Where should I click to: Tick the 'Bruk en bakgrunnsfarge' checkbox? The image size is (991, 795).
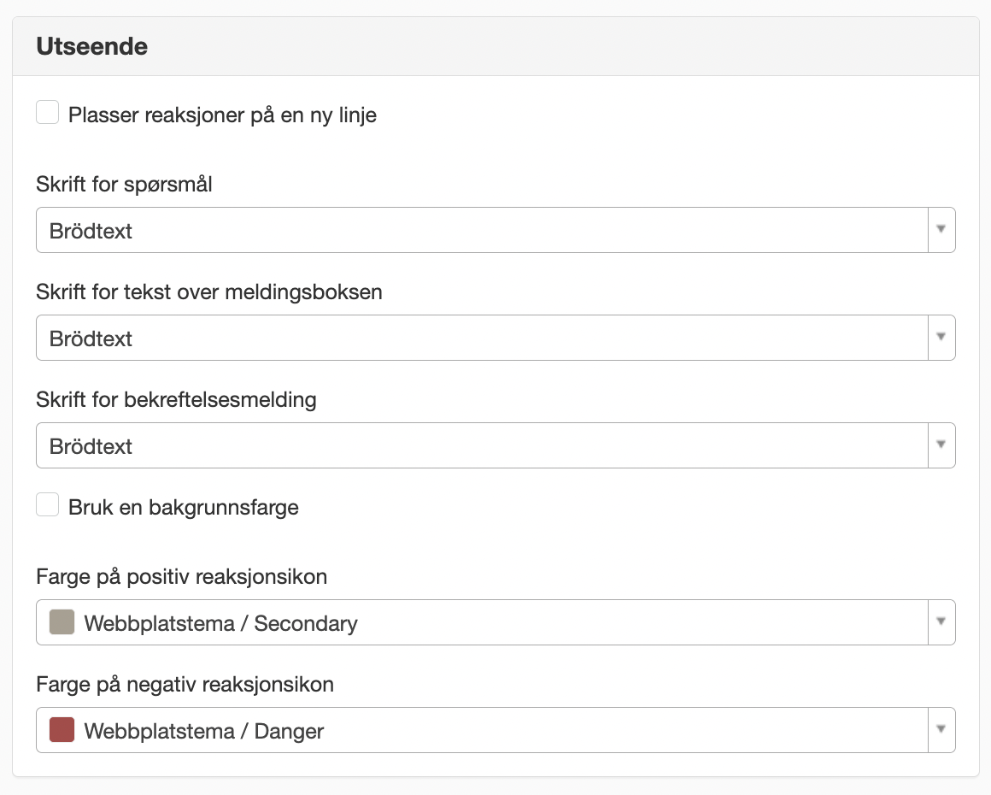click(x=47, y=504)
